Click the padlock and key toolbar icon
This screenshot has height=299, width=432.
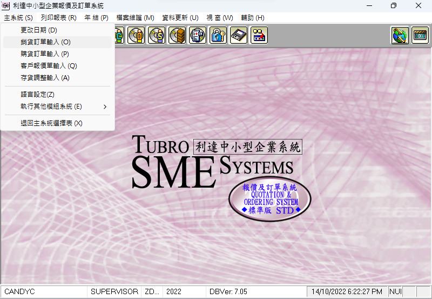point(218,35)
